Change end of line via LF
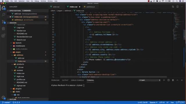 coord(167,103)
